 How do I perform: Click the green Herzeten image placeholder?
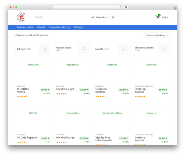[112, 65]
